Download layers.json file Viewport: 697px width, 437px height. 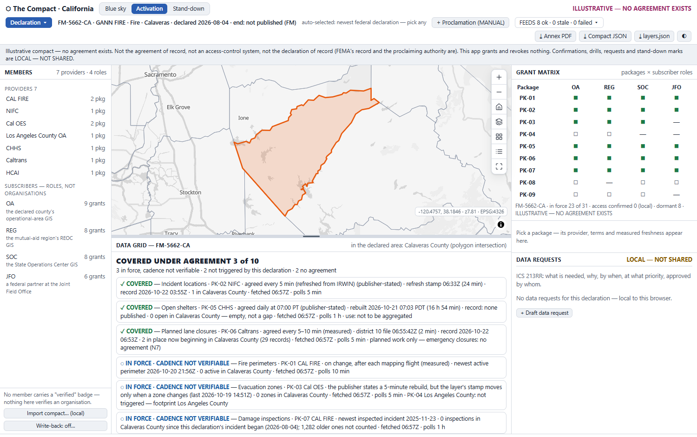(654, 36)
